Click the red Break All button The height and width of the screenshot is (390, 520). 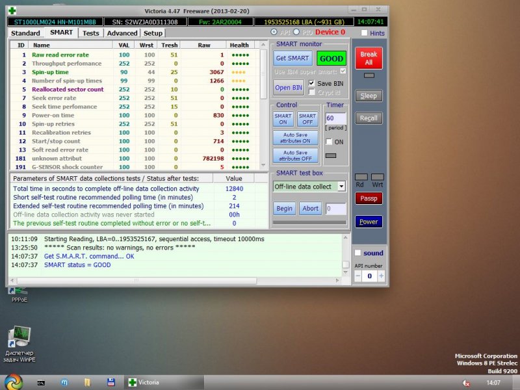coord(369,58)
